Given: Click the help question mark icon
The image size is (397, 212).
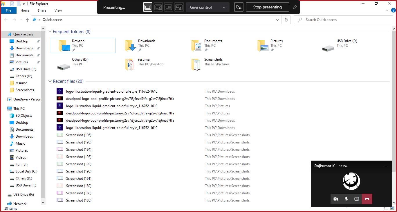Looking at the screenshot, I should click(394, 10).
